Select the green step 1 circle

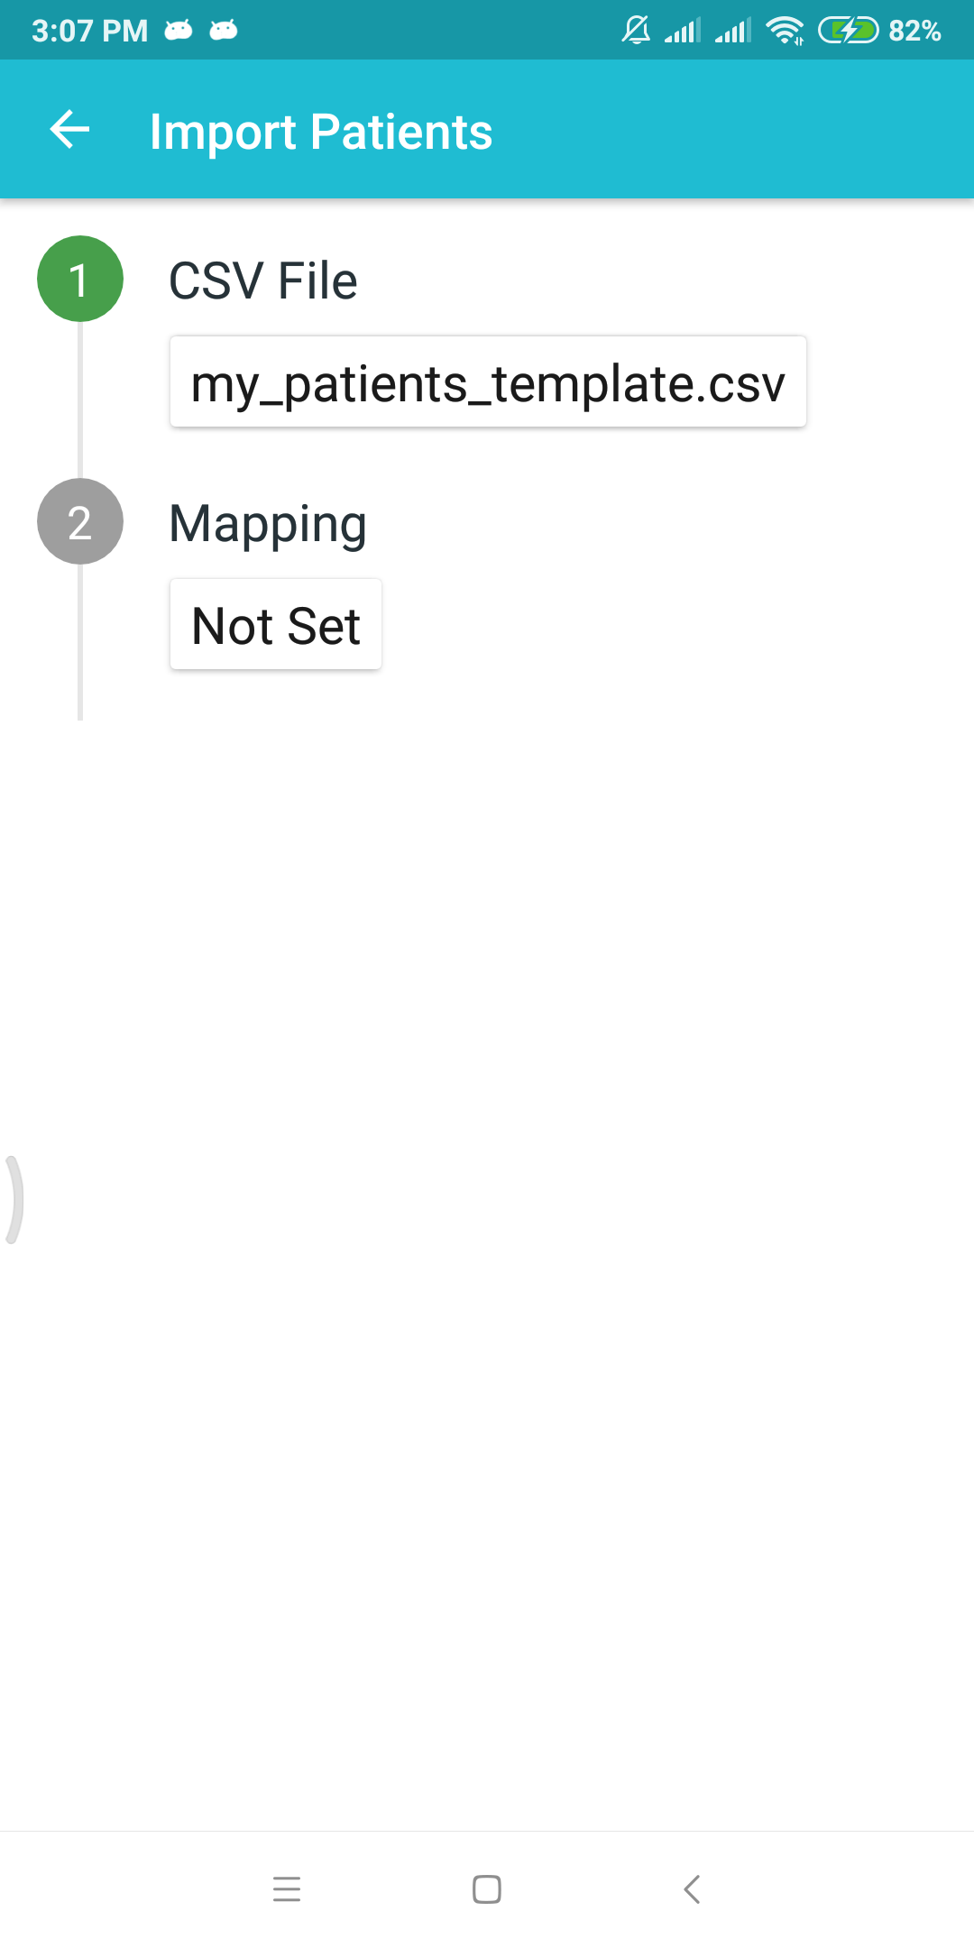[x=80, y=279]
